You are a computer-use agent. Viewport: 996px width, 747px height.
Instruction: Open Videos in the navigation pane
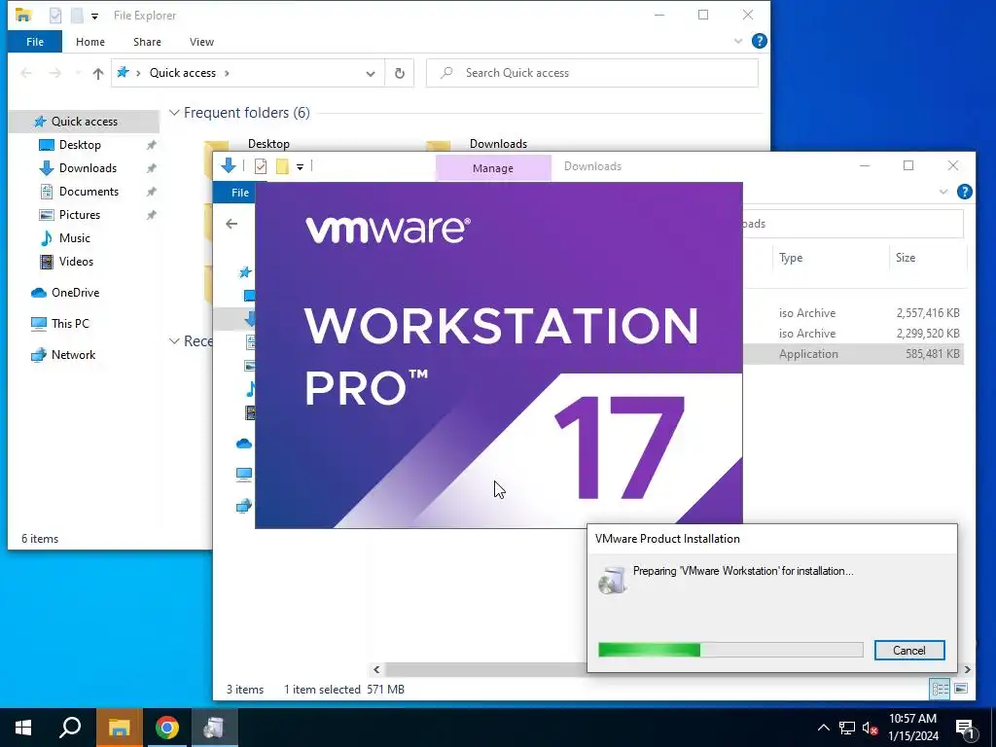click(76, 262)
